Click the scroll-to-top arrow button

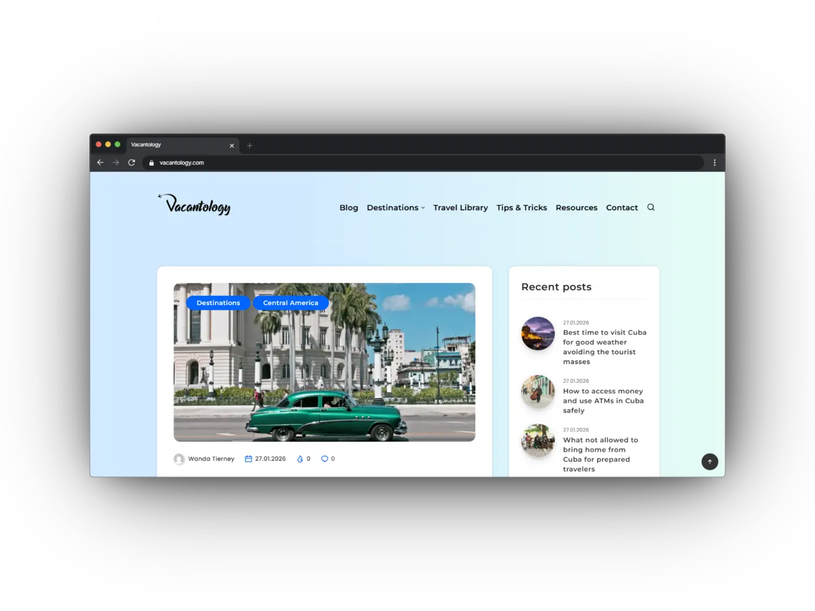(710, 462)
